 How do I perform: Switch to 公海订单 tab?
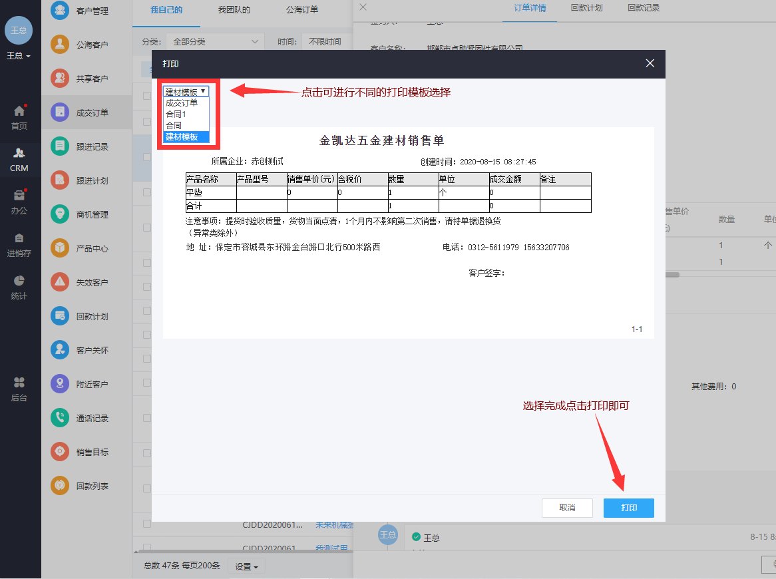click(302, 10)
